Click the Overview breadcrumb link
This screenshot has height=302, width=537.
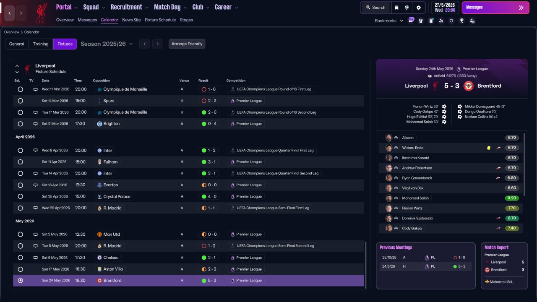[12, 32]
